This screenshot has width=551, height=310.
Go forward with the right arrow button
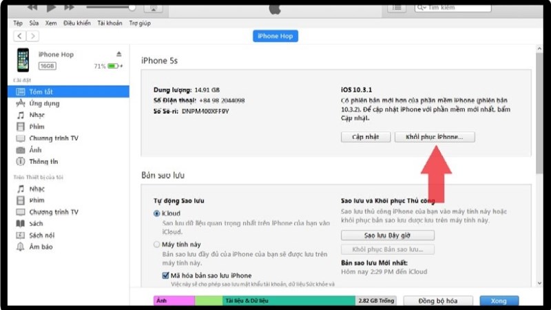(x=32, y=36)
